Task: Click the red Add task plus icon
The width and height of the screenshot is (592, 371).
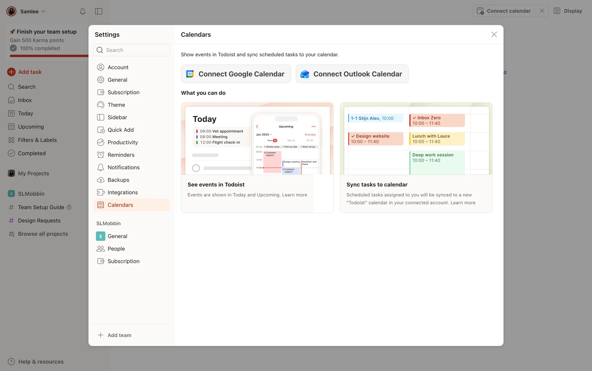Action: (11, 72)
